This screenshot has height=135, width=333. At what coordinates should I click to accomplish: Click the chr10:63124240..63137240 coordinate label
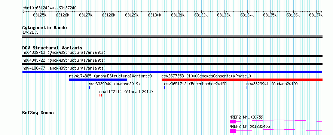(49, 8)
